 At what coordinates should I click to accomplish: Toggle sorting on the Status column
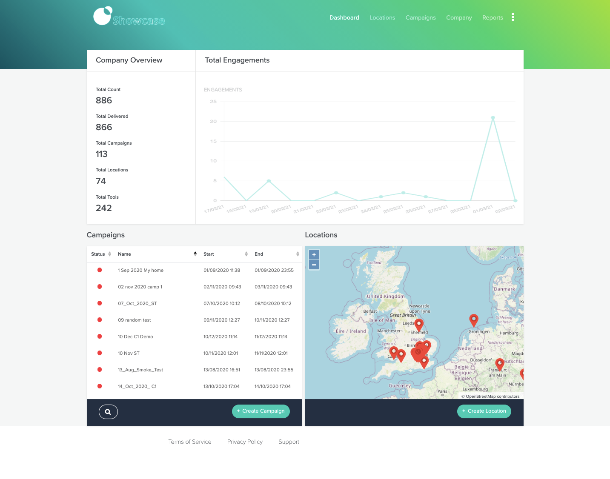click(109, 254)
